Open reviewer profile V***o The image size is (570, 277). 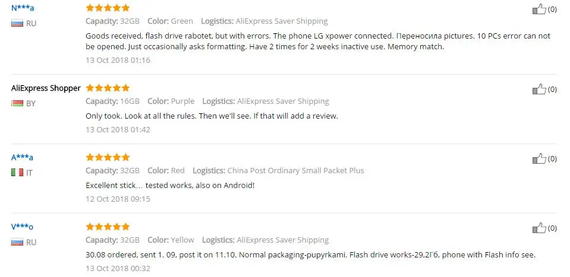pyautogui.click(x=22, y=227)
